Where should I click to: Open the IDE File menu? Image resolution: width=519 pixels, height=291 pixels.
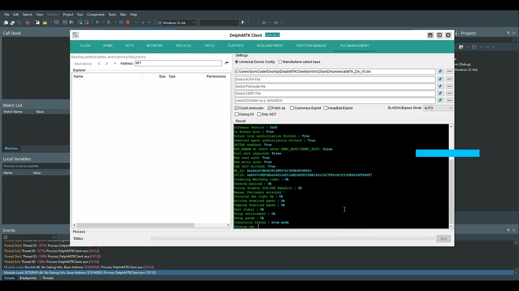(x=7, y=15)
